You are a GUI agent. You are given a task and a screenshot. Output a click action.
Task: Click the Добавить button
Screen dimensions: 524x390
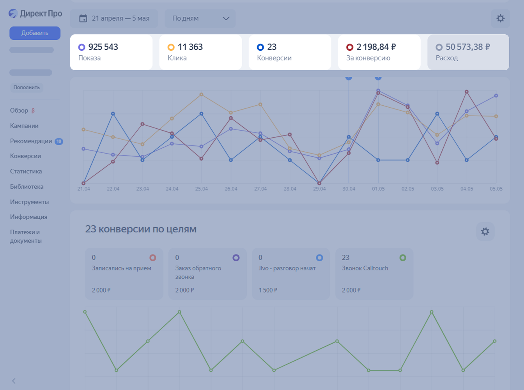click(35, 33)
